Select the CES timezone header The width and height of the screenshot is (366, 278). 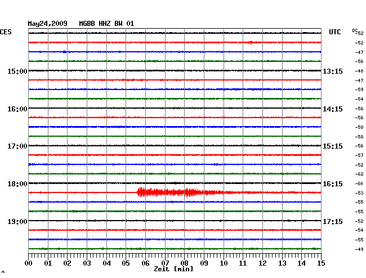tap(6, 32)
